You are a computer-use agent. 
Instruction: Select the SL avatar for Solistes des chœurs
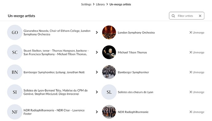point(109,92)
